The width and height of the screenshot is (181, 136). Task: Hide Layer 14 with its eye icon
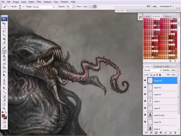pyautogui.click(x=145, y=94)
